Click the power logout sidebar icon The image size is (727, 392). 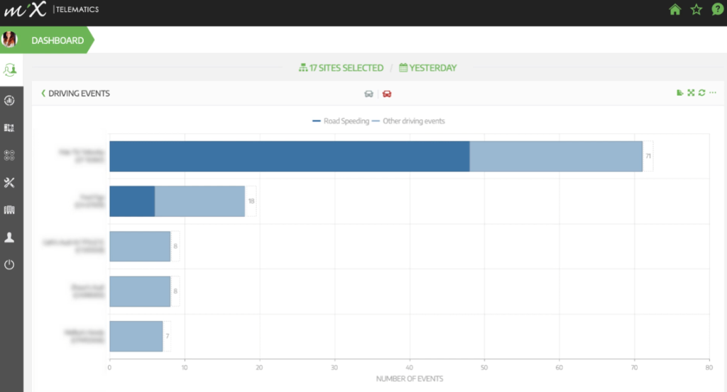(9, 264)
